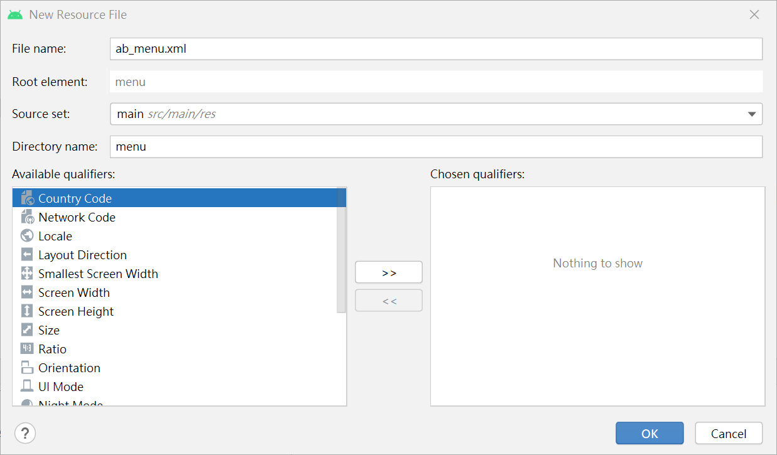Select the Locale globe icon
Viewport: 777px width, 455px height.
coord(26,235)
